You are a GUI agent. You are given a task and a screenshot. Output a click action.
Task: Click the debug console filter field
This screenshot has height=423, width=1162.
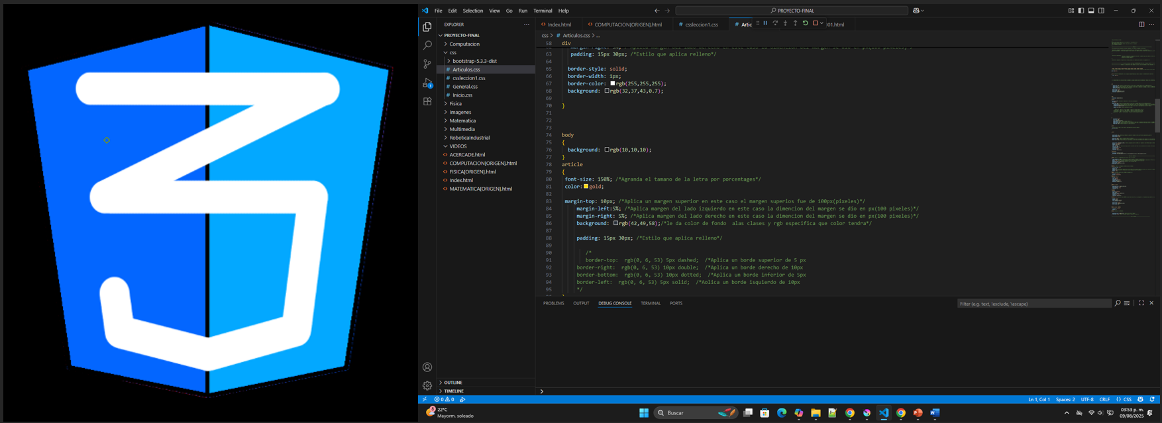pos(1034,303)
